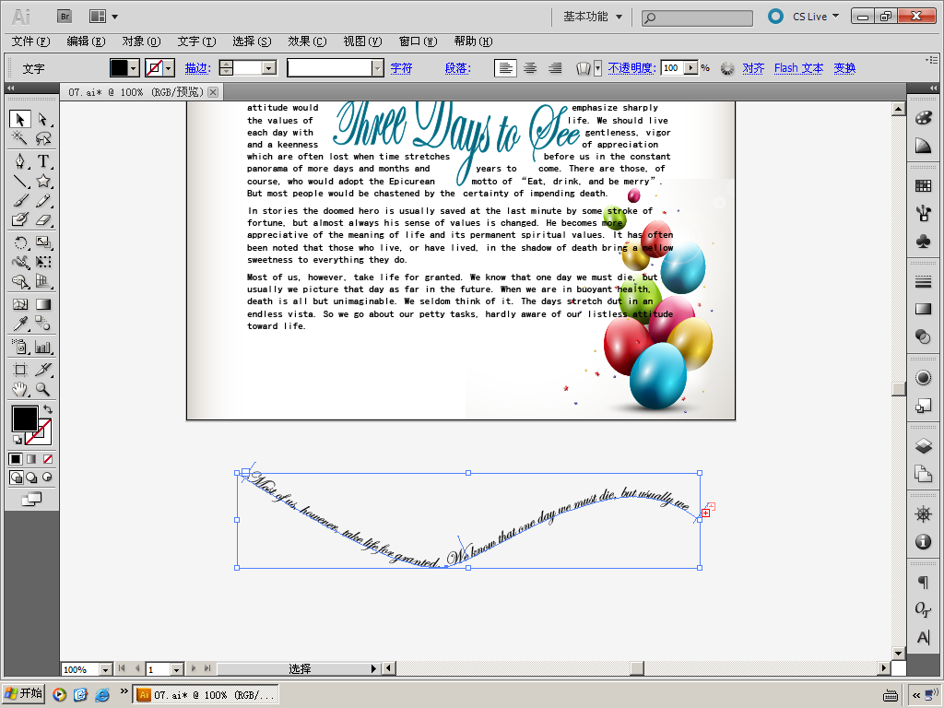This screenshot has width=944, height=708.
Task: Open the 不透明度 opacity panel link
Action: [631, 68]
